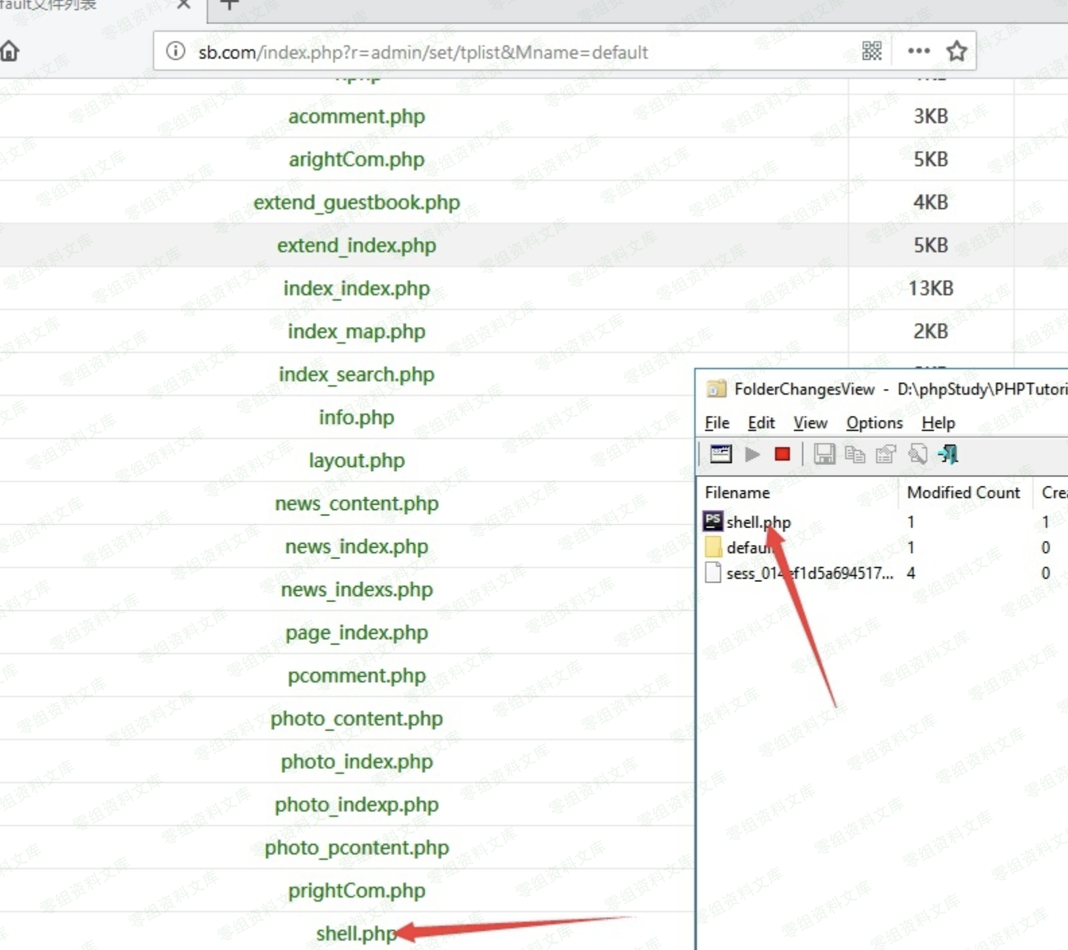Bookmark the page with the star icon

point(956,51)
